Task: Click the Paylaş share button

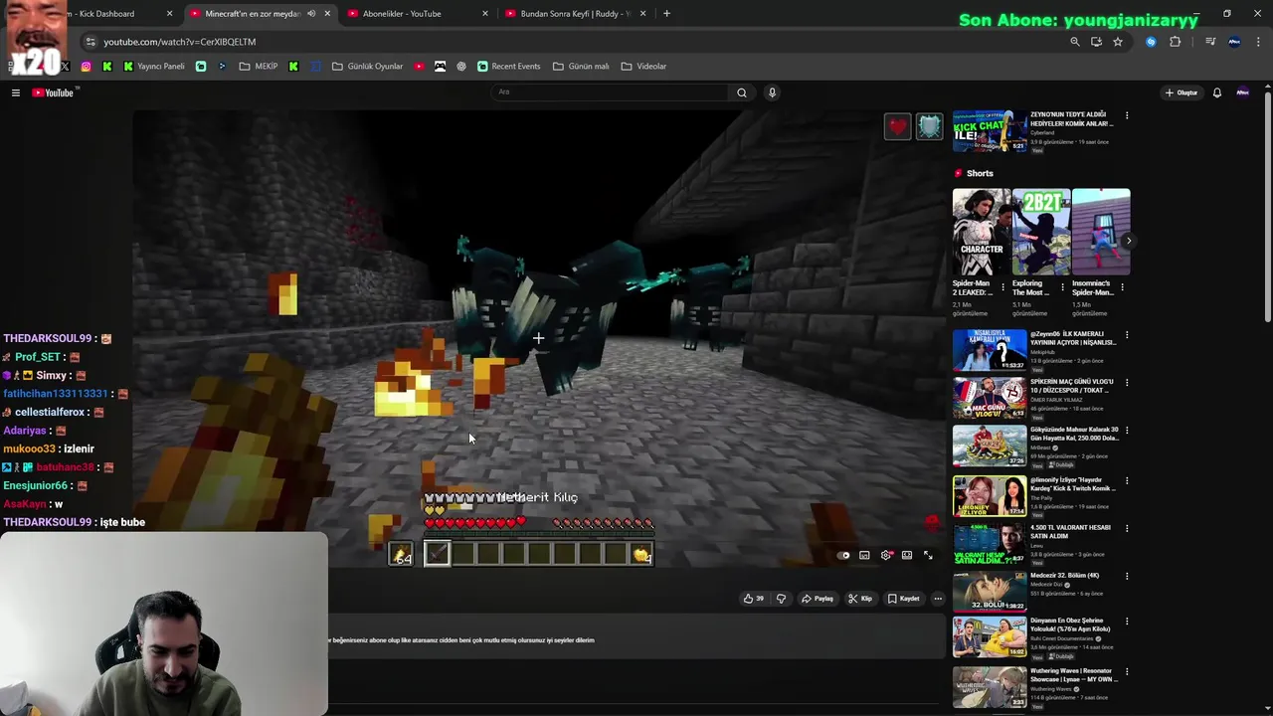Action: 818,599
